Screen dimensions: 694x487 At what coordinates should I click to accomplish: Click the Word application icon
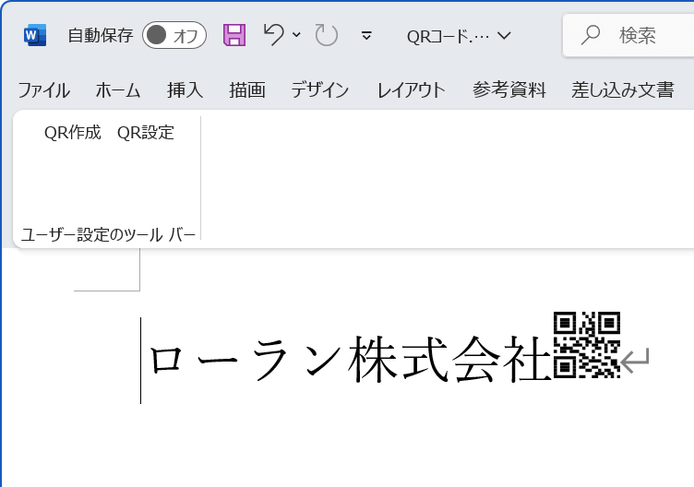click(35, 35)
